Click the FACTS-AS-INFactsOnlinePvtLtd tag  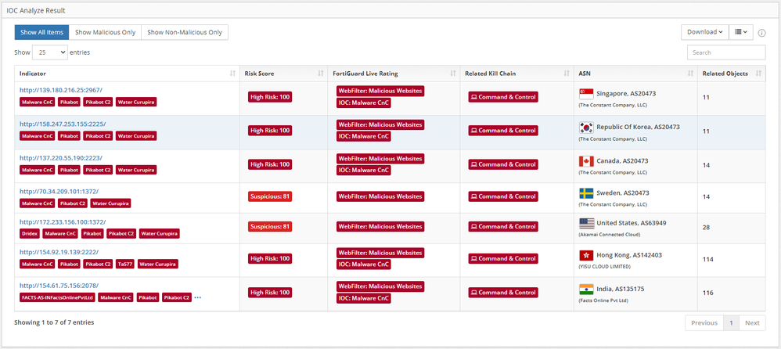[57, 297]
